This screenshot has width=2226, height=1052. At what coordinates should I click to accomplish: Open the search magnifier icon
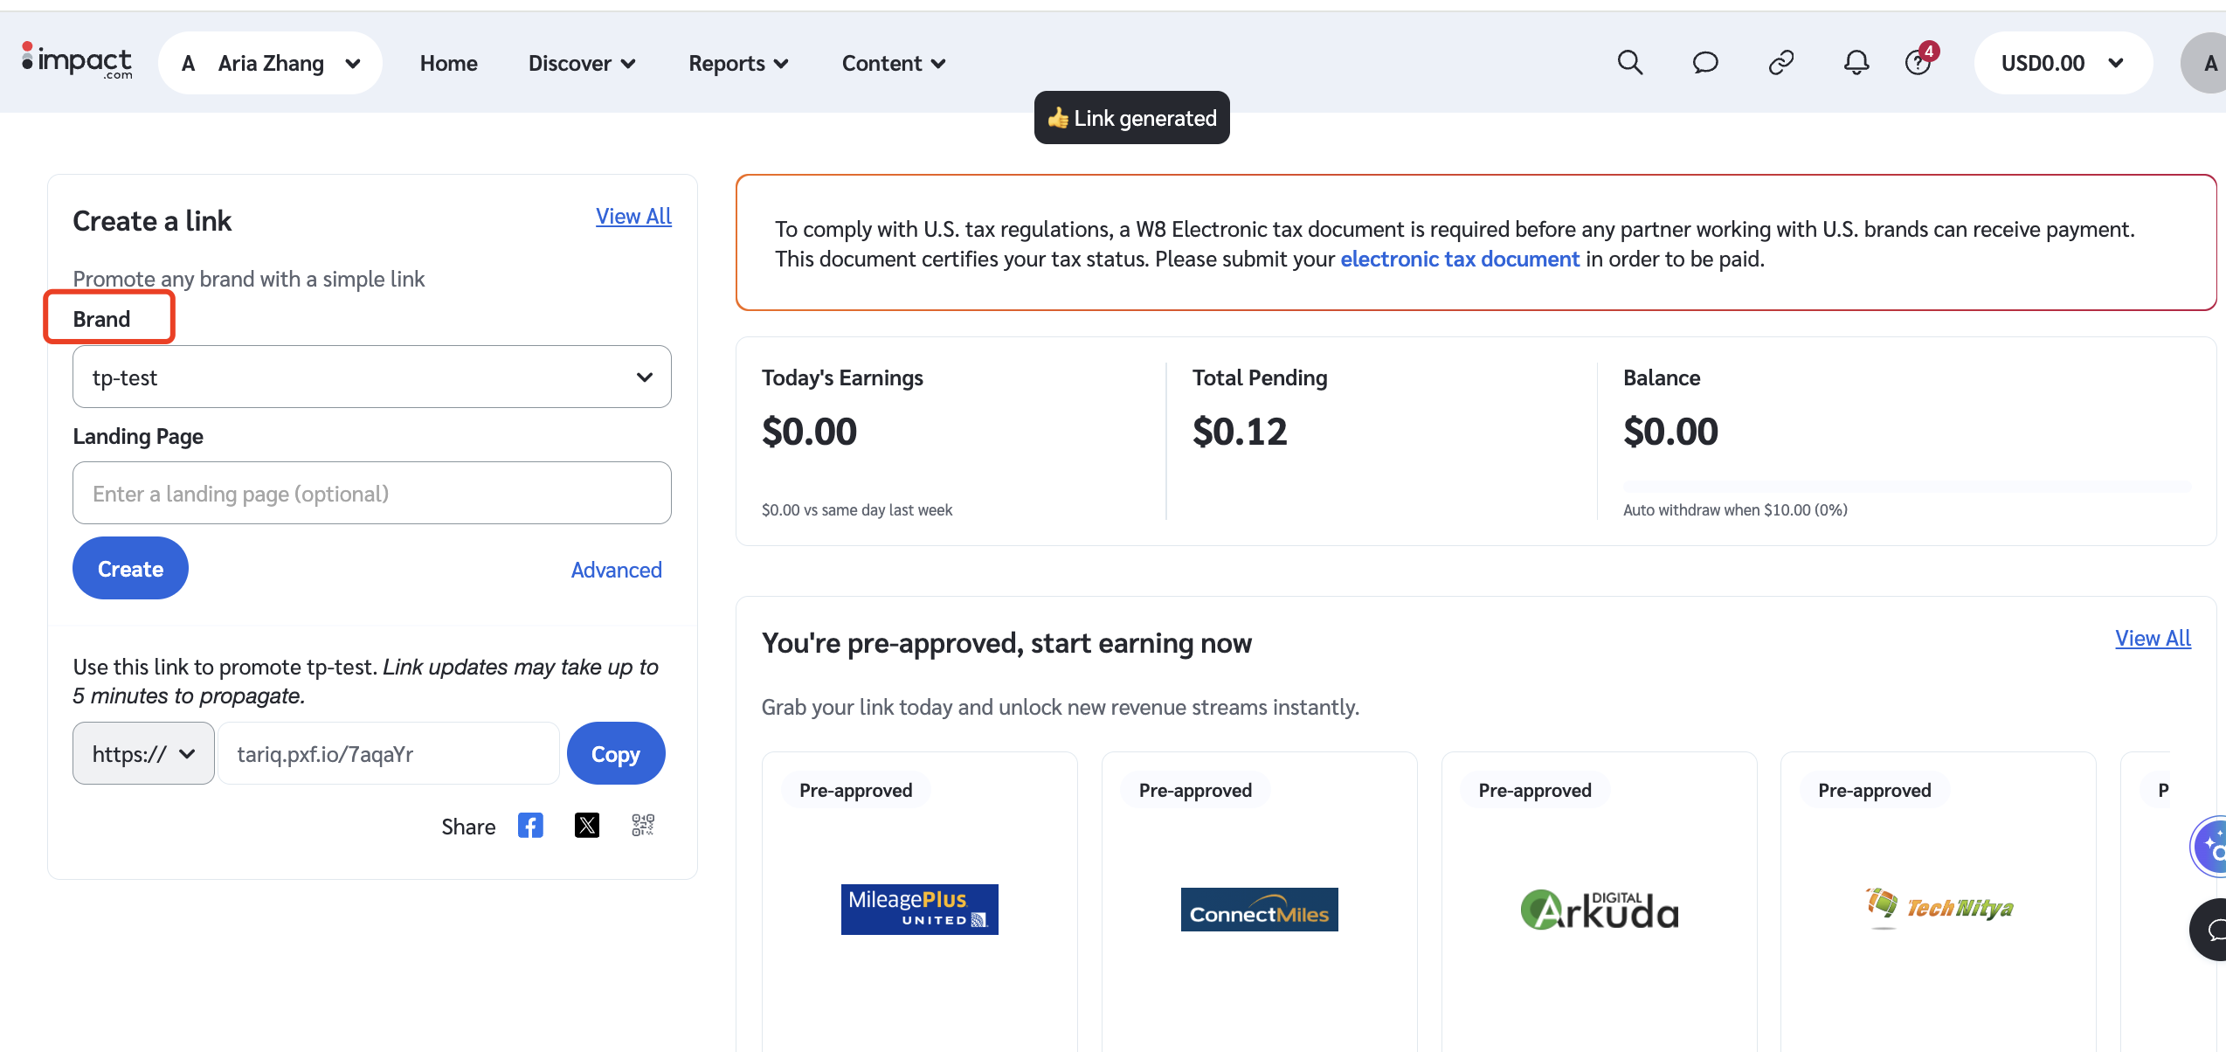[1630, 63]
